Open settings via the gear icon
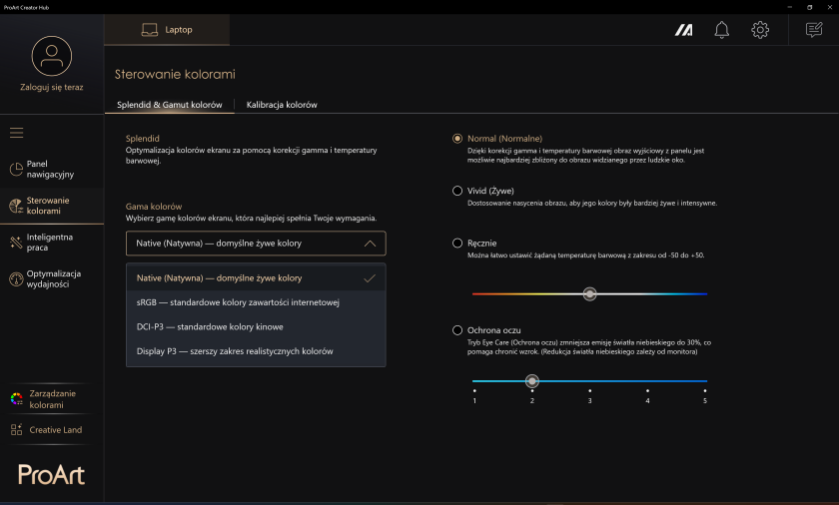The height and width of the screenshot is (505, 839). (x=760, y=30)
